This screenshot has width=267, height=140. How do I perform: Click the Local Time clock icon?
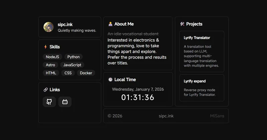click(x=110, y=79)
